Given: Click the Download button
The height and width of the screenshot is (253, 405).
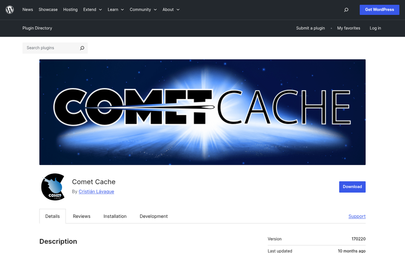Looking at the screenshot, I should [x=352, y=187].
